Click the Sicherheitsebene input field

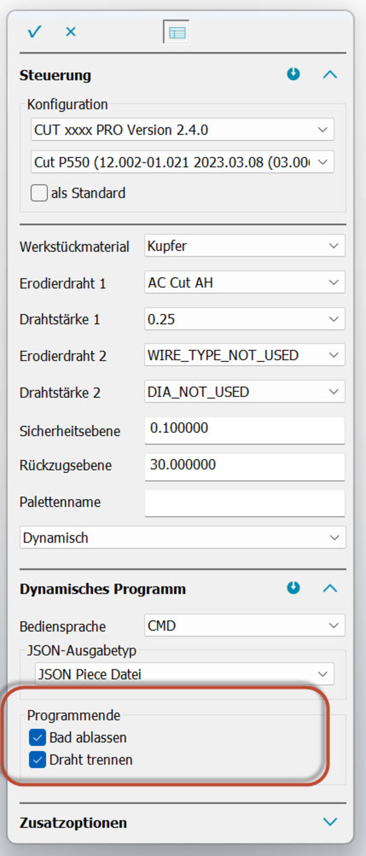pyautogui.click(x=245, y=429)
